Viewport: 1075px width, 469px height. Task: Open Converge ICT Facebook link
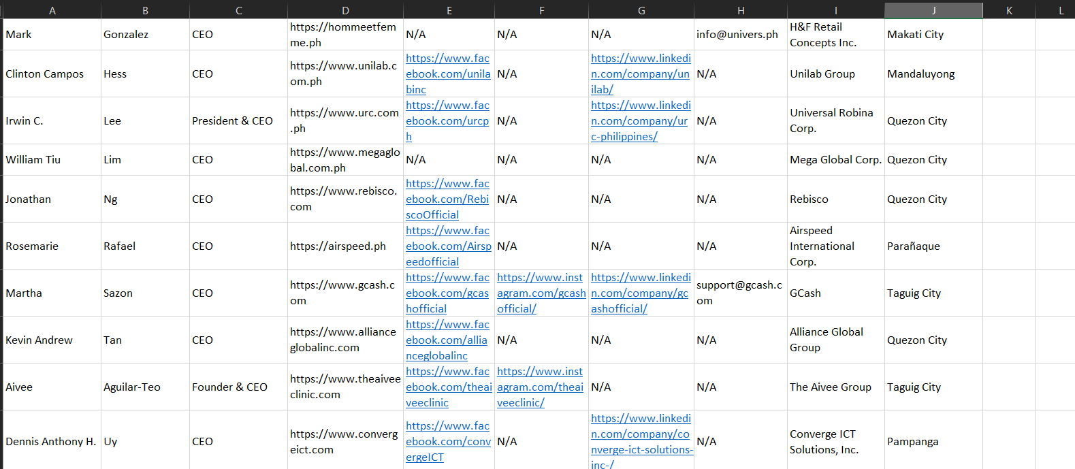coord(448,441)
